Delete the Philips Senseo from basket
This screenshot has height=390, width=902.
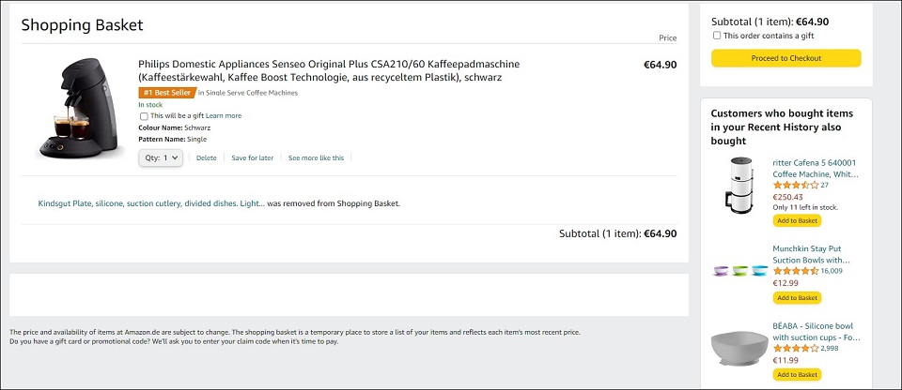click(207, 157)
